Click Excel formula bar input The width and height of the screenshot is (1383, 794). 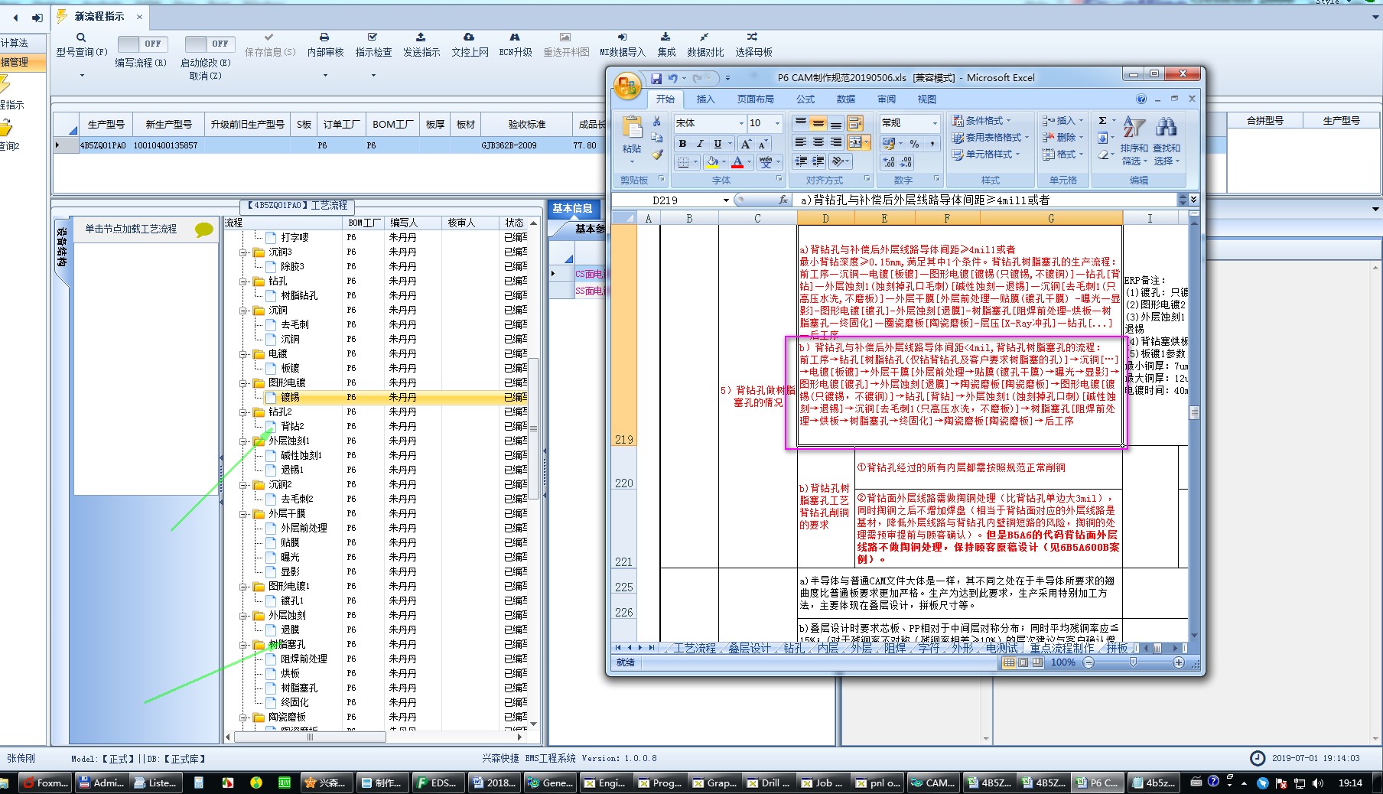(985, 200)
